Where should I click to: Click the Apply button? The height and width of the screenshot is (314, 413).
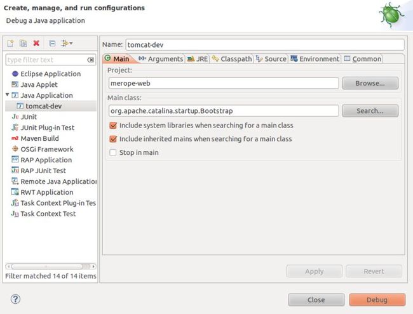click(x=315, y=271)
